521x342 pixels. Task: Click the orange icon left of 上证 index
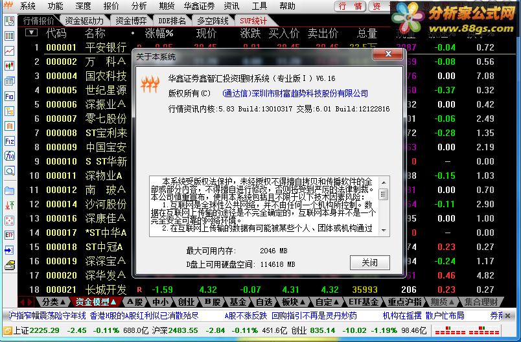pos(7,330)
